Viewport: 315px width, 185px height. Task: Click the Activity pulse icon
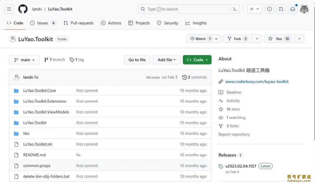click(221, 101)
